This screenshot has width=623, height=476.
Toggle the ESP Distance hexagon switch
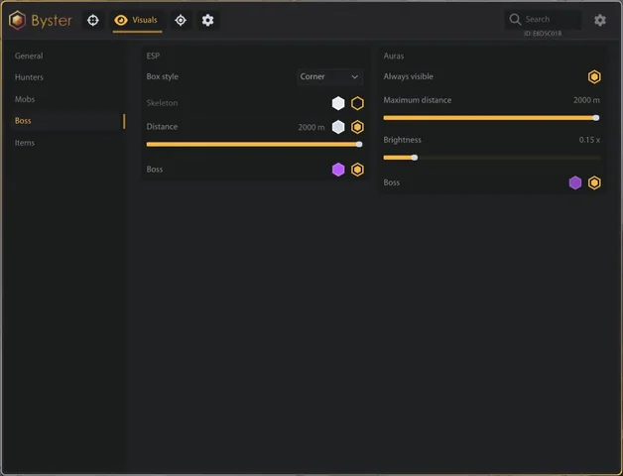click(x=357, y=127)
